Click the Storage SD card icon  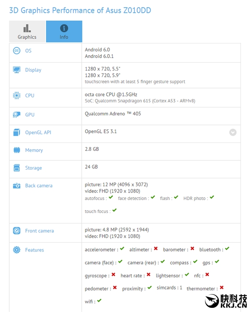click(x=17, y=168)
